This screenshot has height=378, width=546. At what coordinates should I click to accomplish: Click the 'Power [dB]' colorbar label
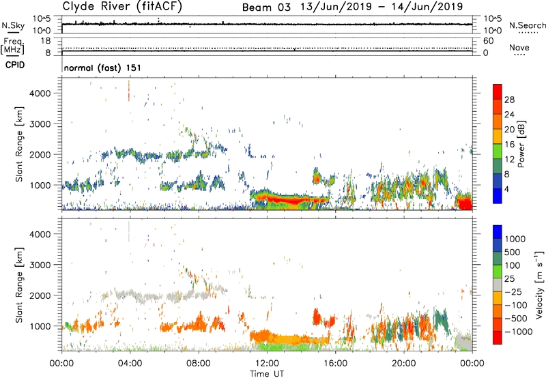(521, 144)
